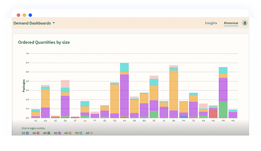Viewport: 261px width, 151px height.
Task: Click the KC x-axis label
Action: point(36,121)
